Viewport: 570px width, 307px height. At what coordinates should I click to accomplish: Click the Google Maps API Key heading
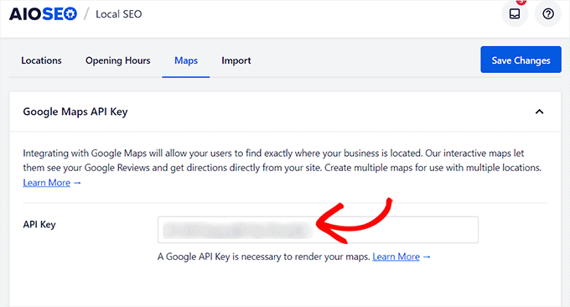(75, 112)
